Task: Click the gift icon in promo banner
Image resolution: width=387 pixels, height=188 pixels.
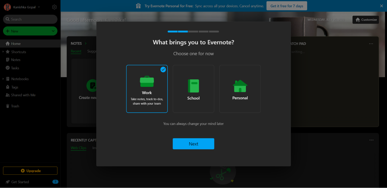Action: pos(138,6)
